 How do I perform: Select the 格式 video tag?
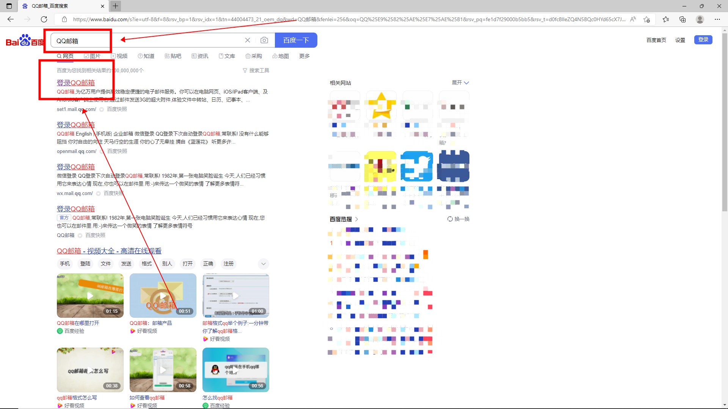tap(147, 264)
